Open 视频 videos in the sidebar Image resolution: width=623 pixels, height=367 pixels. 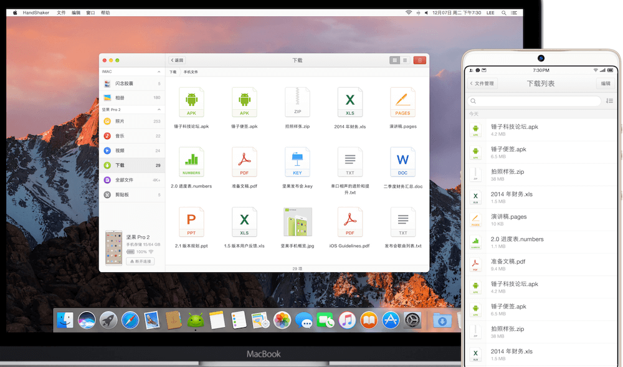(132, 151)
